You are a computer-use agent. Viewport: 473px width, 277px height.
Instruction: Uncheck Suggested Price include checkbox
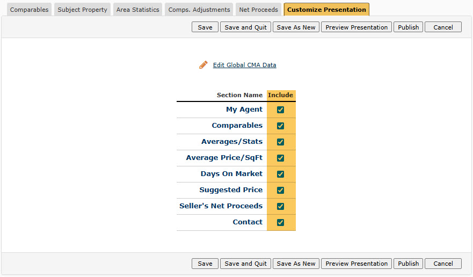coord(281,190)
